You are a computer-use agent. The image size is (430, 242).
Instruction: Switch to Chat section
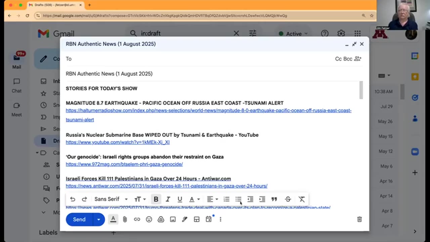click(16, 86)
